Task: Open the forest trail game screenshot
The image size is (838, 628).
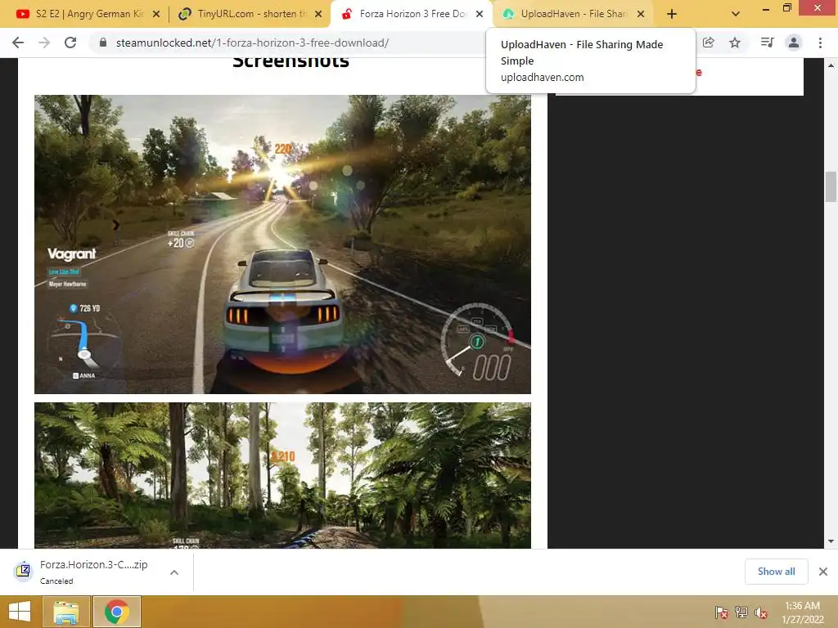Action: coord(282,475)
